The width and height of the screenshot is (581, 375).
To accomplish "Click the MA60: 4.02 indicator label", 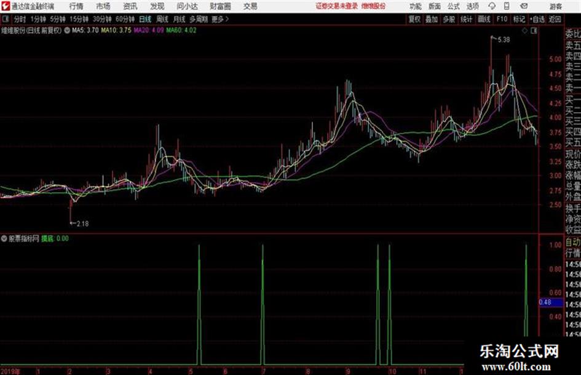I will tap(181, 30).
